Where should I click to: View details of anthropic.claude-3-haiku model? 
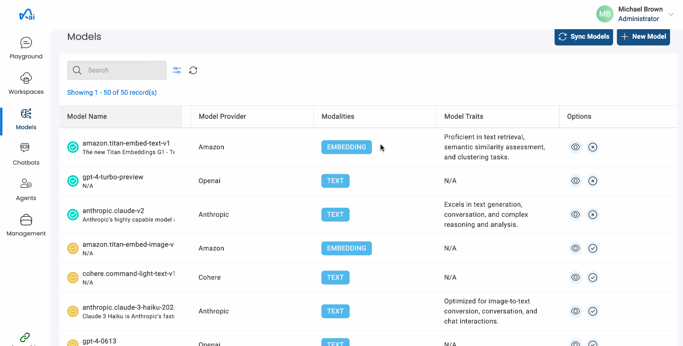(x=576, y=311)
